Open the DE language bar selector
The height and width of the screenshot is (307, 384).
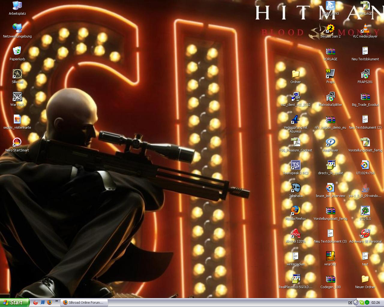coord(350,303)
